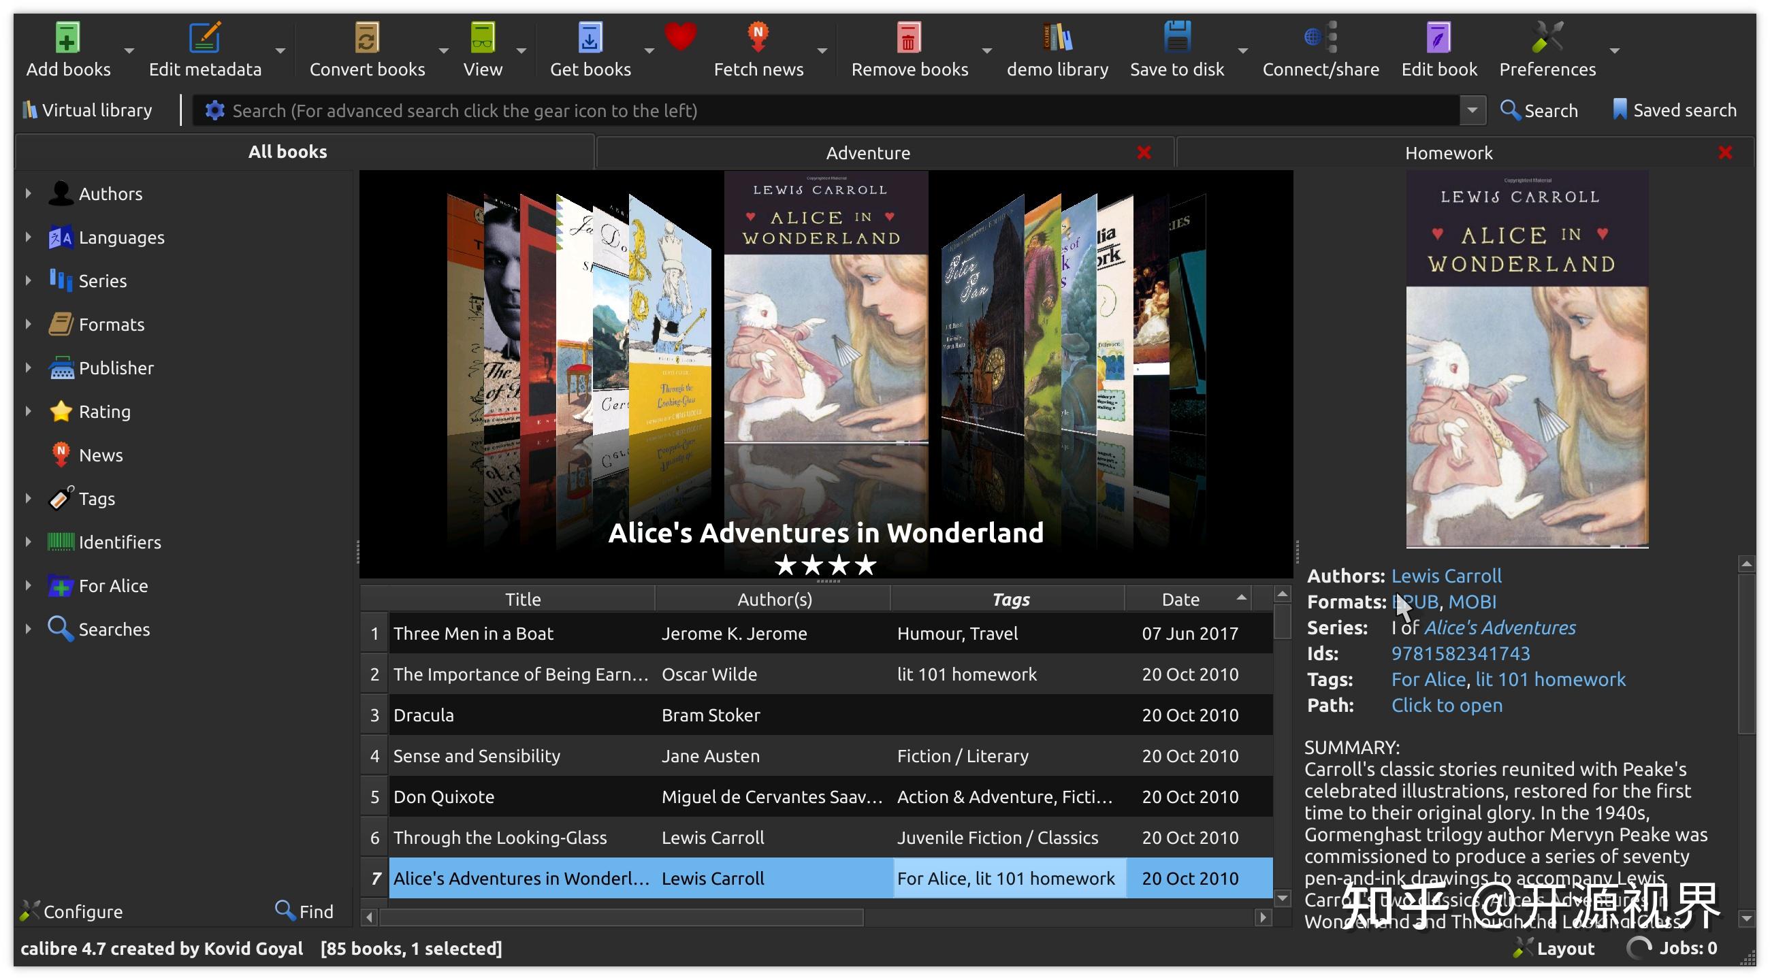Screen dimensions: 1770x980
Task: Expand the Series sidebar section
Action: coord(28,279)
